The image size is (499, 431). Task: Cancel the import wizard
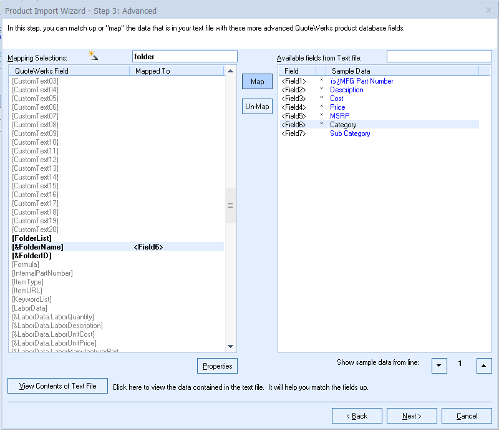click(x=467, y=416)
